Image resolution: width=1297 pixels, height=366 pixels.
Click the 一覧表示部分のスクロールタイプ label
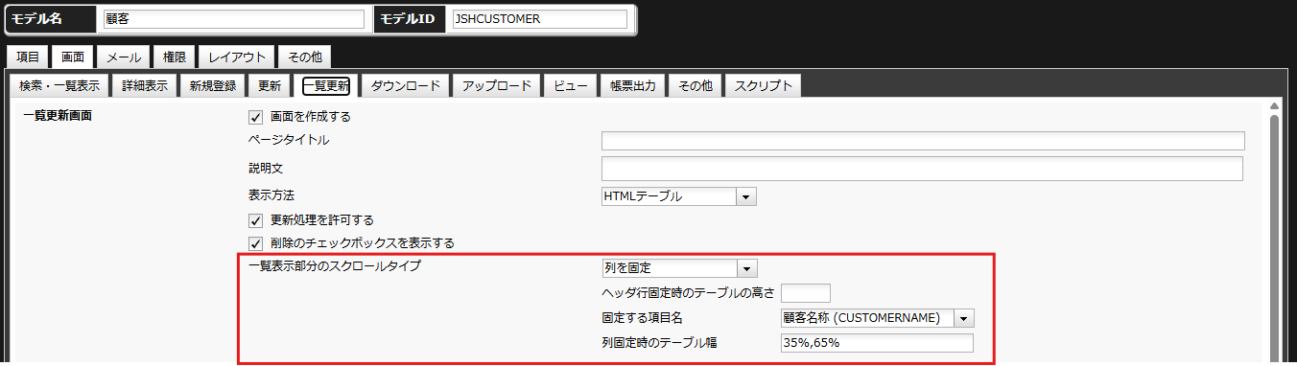click(334, 265)
